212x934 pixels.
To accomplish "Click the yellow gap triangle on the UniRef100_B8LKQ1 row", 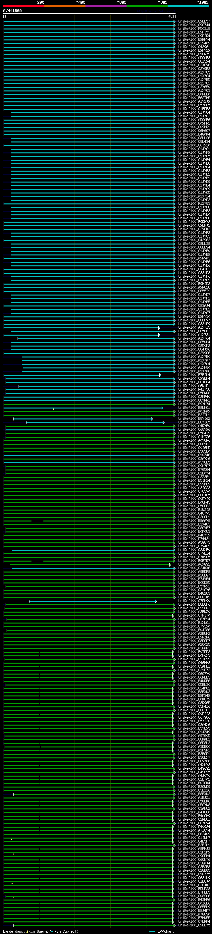I will (53, 409).
